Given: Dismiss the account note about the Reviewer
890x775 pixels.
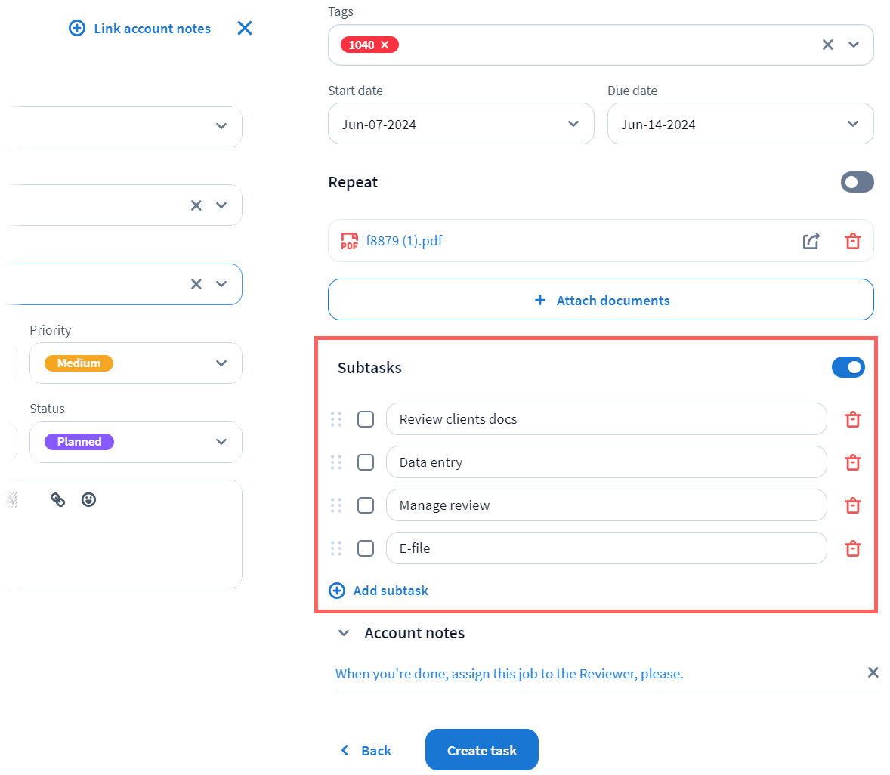Looking at the screenshot, I should [x=873, y=672].
